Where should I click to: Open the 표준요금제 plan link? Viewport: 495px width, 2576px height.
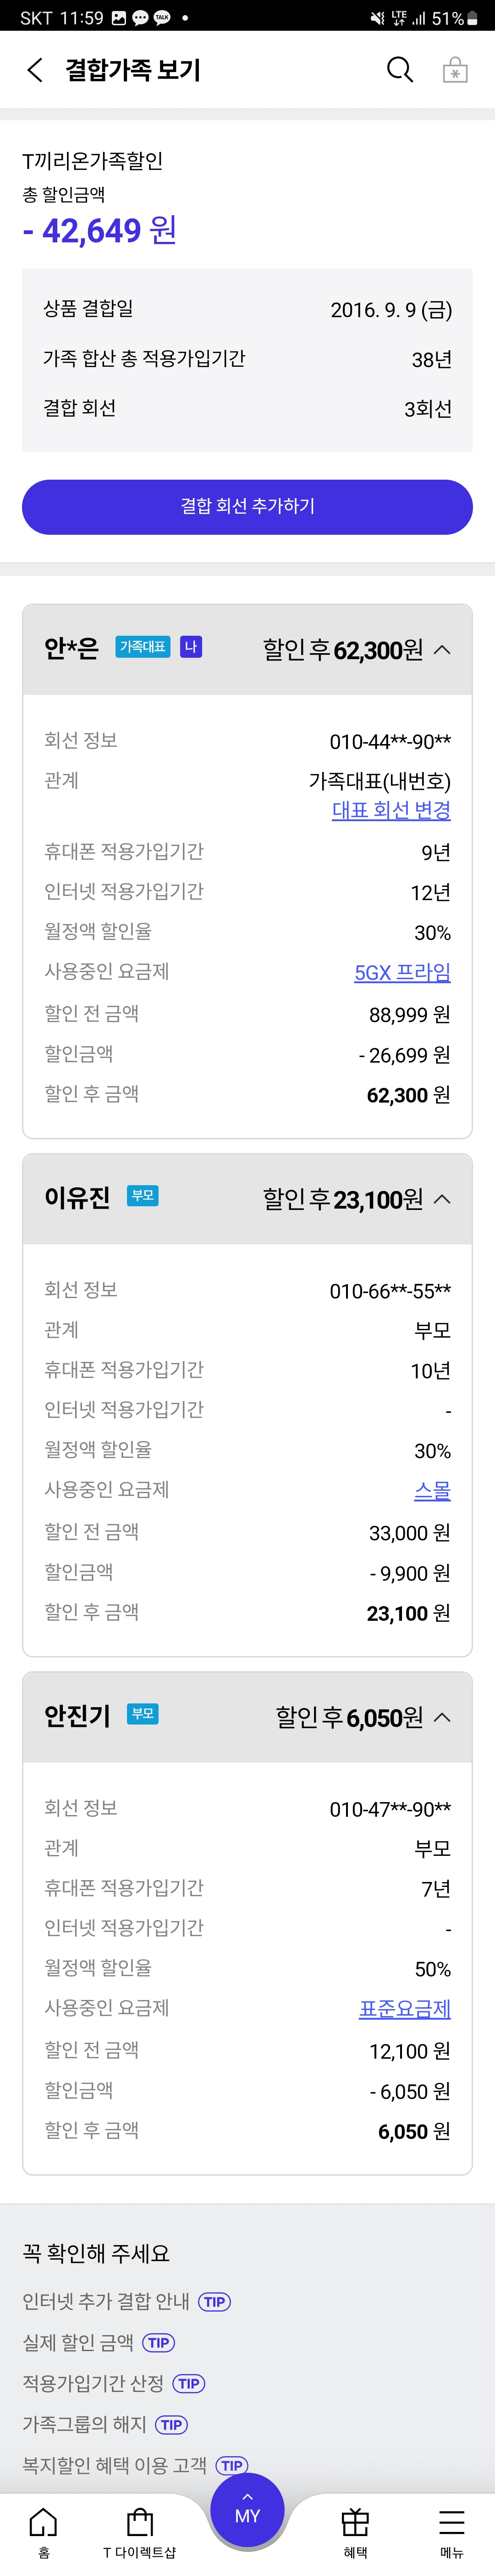[x=405, y=2008]
